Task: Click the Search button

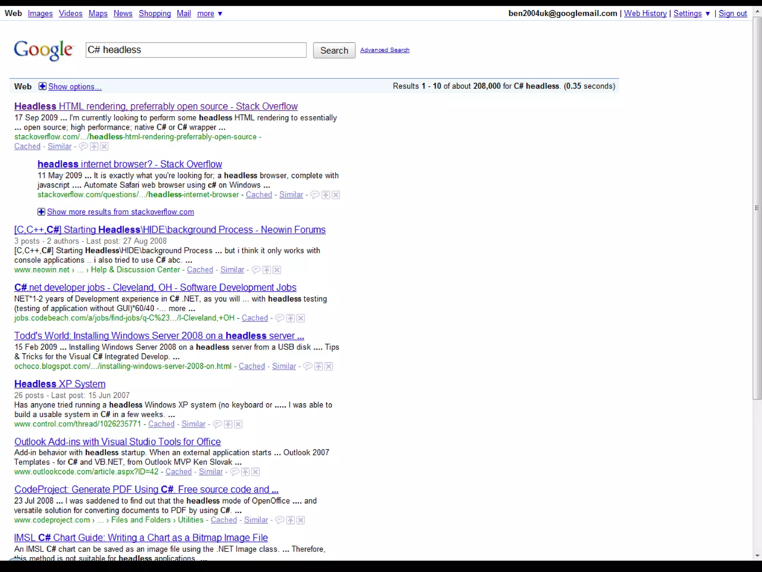Action: click(334, 50)
